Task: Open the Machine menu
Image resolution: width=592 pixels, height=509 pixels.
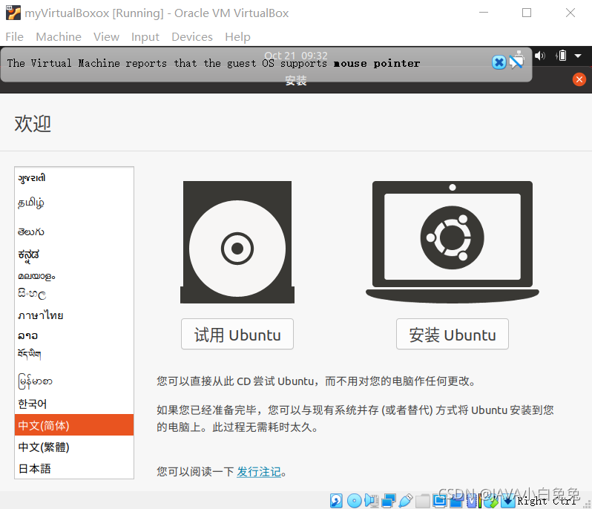Action: coord(59,36)
